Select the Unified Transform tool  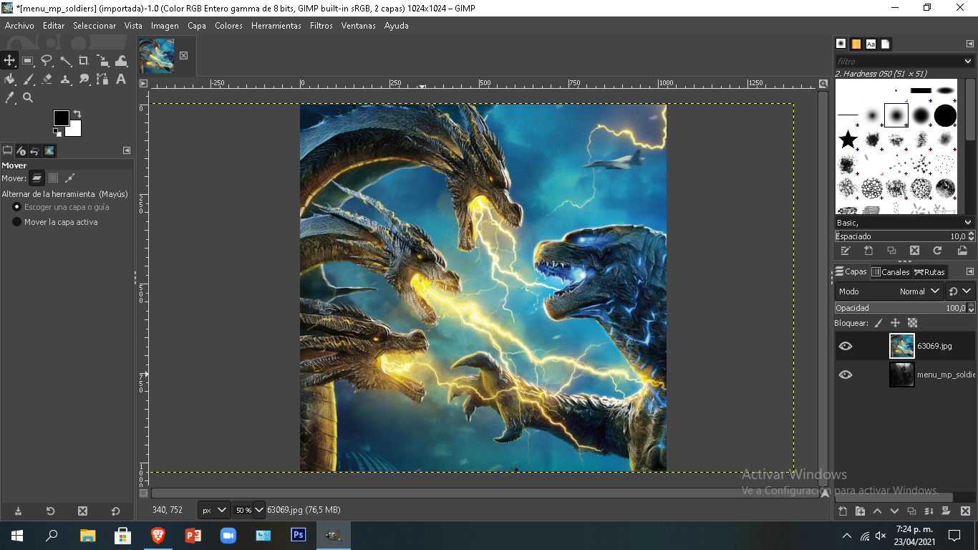tap(102, 61)
